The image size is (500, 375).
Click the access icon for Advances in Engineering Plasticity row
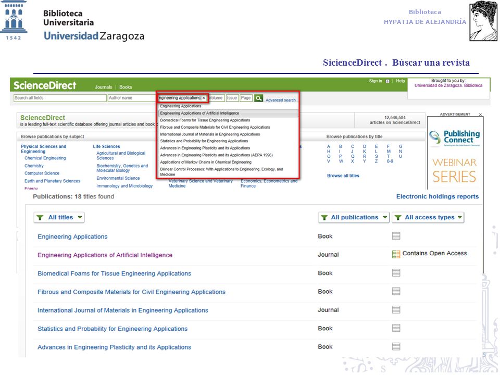(396, 347)
